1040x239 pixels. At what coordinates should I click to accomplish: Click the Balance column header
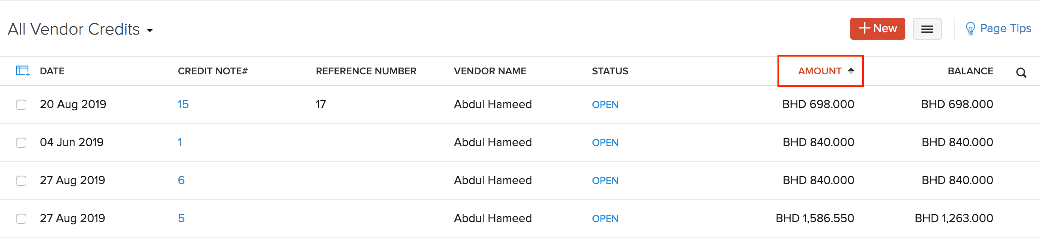click(x=970, y=71)
